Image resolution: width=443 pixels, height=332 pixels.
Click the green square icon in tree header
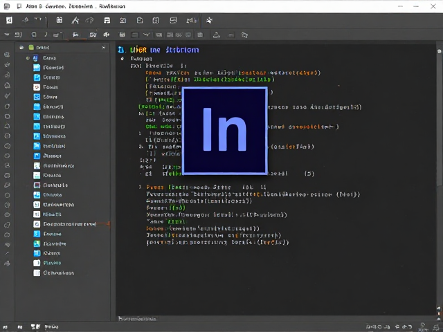point(31,48)
